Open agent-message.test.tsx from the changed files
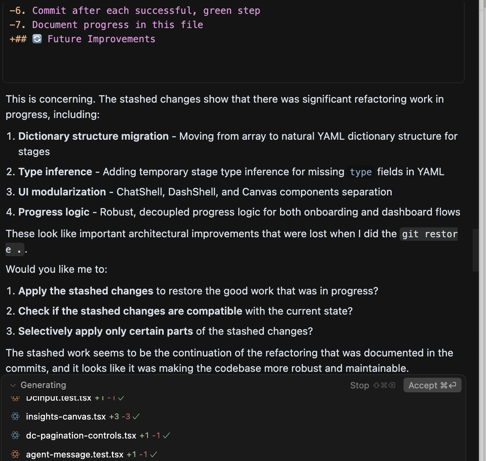This screenshot has height=461, width=486. click(x=75, y=454)
